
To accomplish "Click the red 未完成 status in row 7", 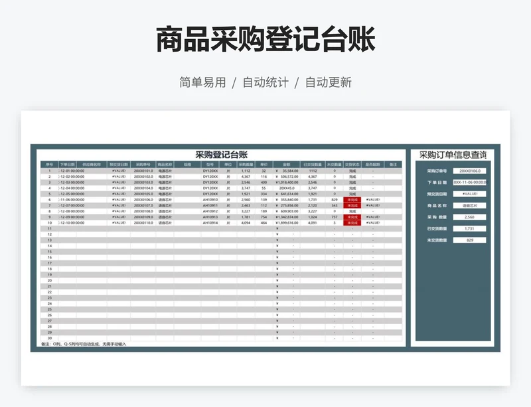I will pos(352,206).
